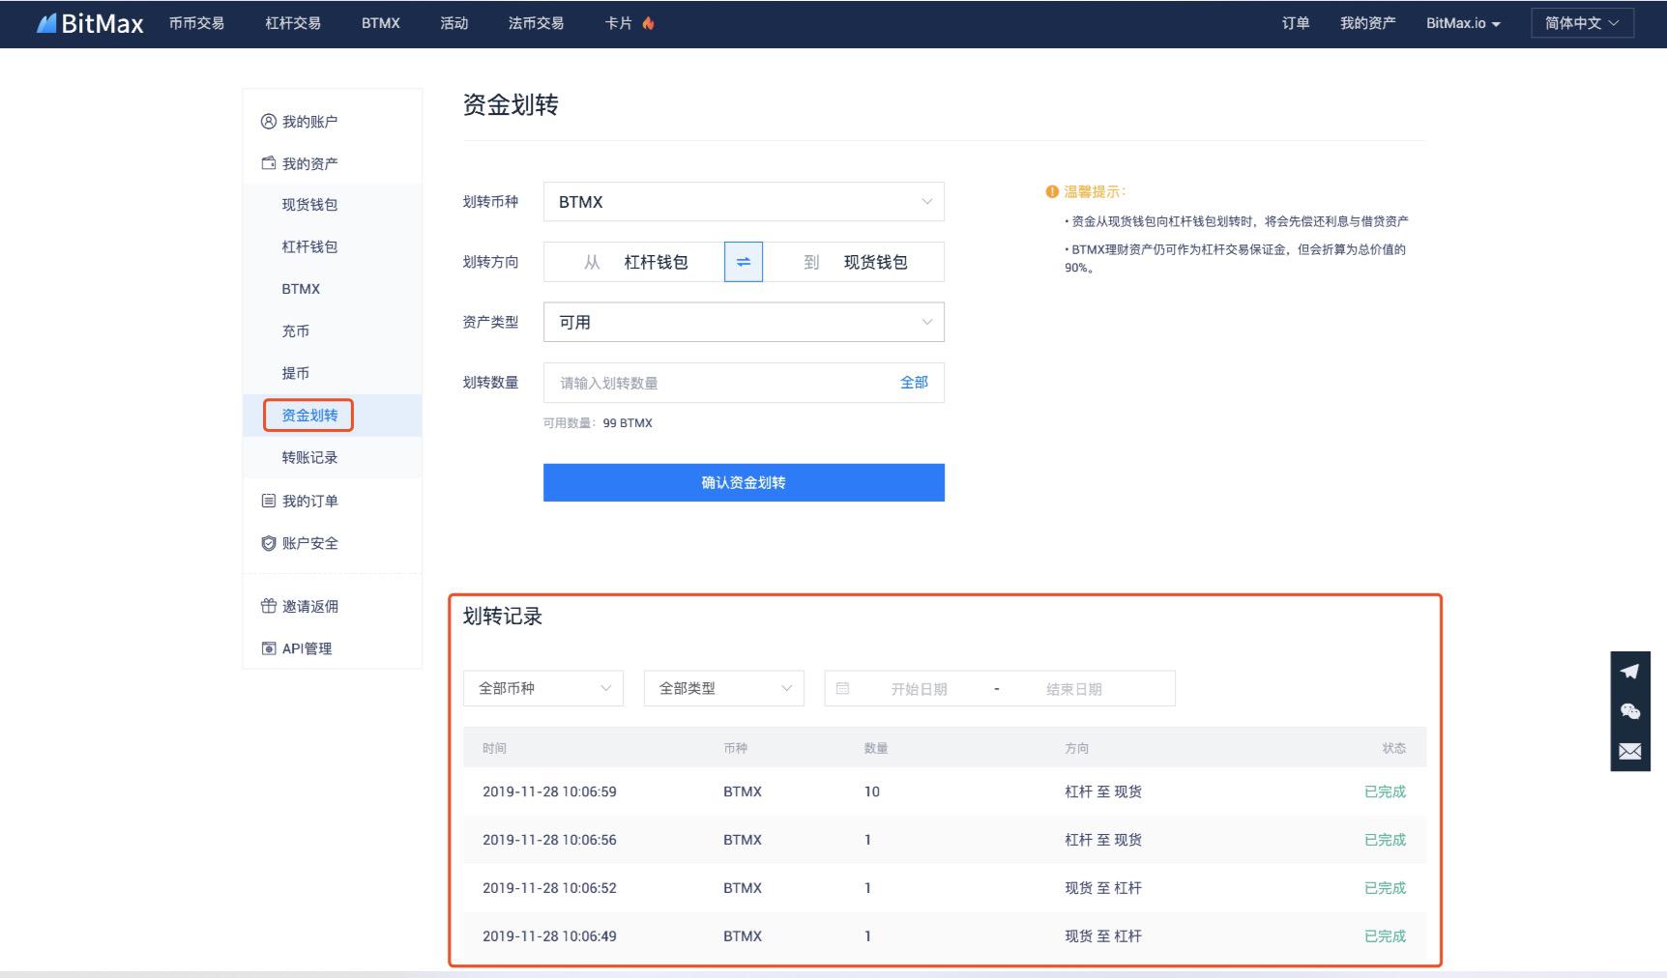Image resolution: width=1667 pixels, height=978 pixels.
Task: Select 现货钱包 in the sidebar
Action: [309, 204]
